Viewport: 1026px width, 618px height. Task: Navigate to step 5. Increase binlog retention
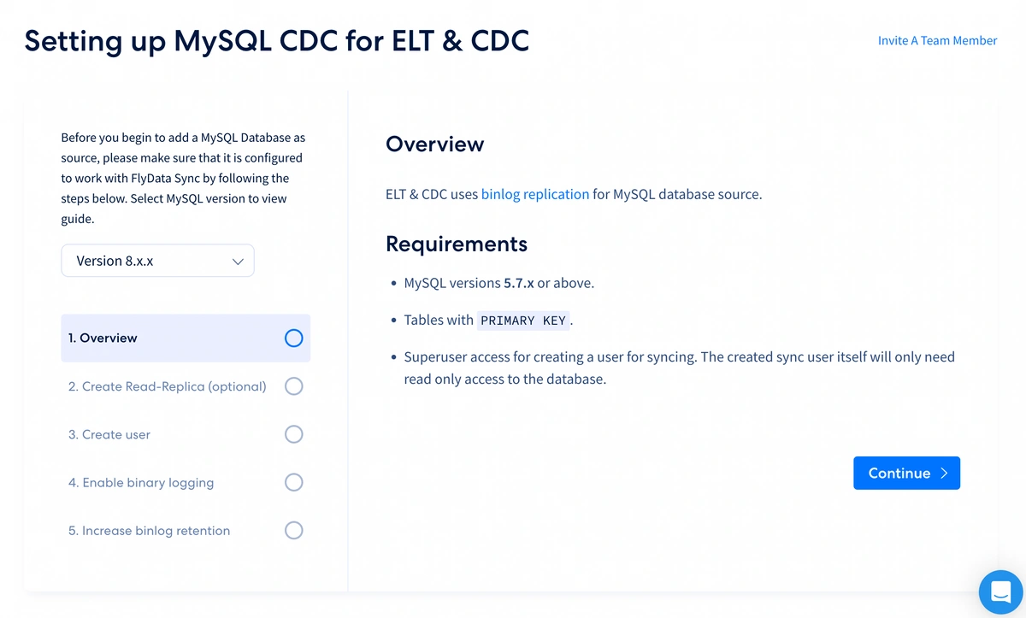(186, 530)
